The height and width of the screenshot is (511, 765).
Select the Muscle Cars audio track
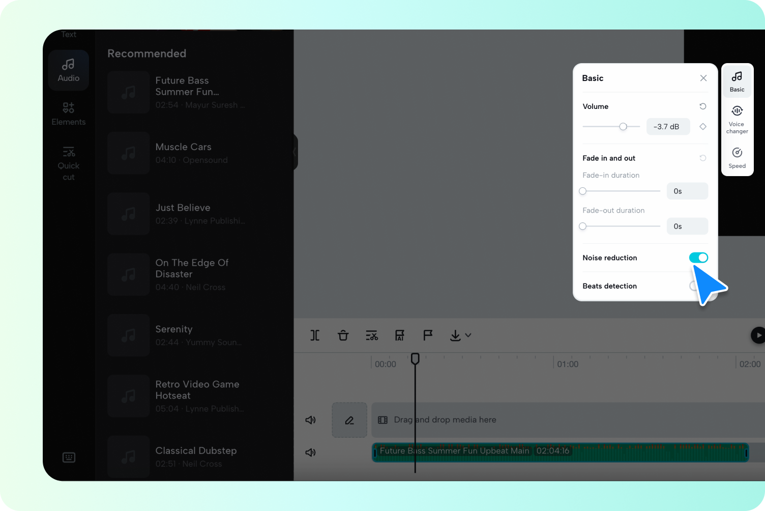184,153
